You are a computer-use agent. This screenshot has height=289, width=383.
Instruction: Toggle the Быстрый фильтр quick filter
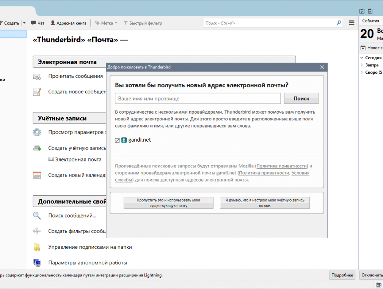(x=143, y=23)
